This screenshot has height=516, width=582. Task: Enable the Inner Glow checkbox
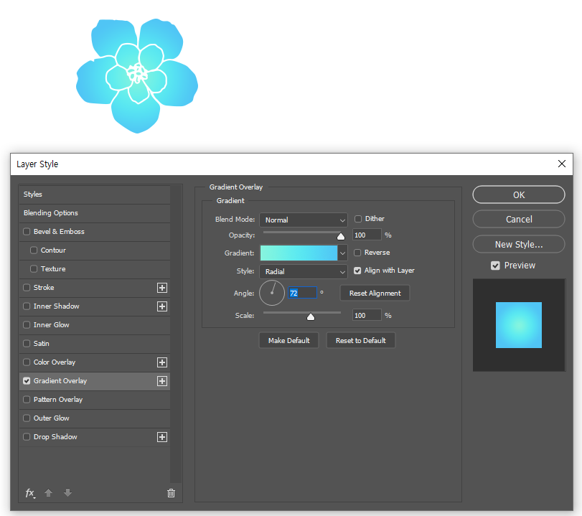click(x=27, y=325)
